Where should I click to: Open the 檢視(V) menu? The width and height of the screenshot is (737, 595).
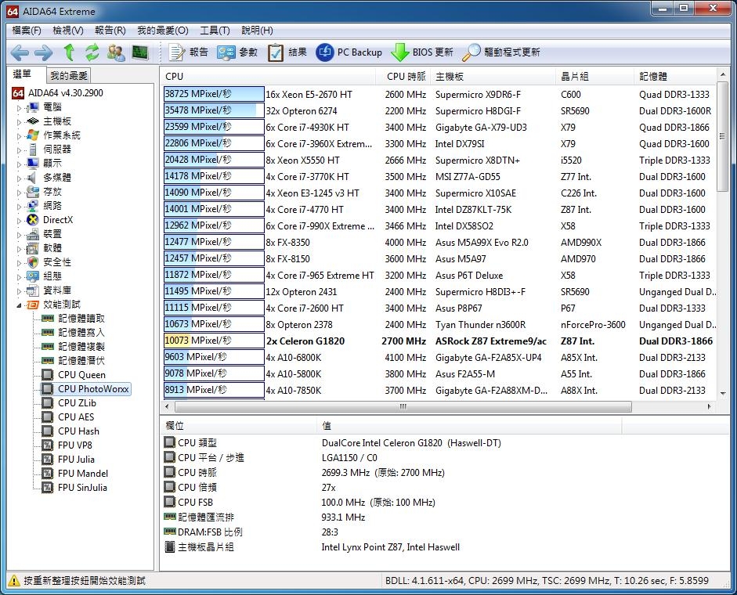tap(67, 31)
